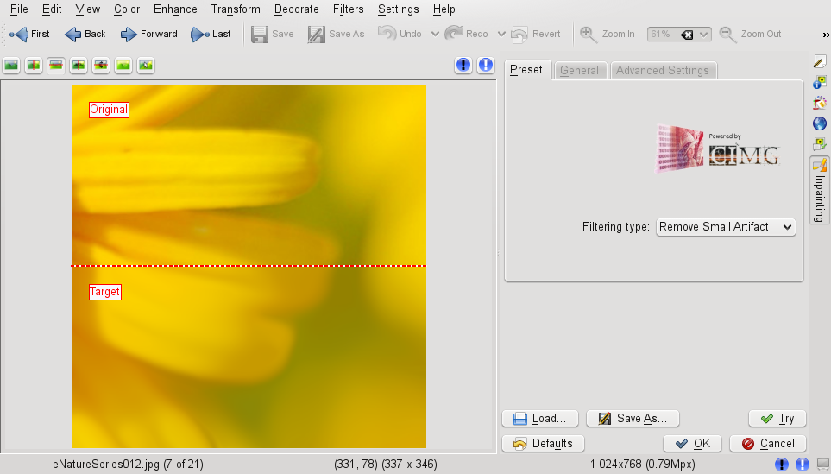Click the selection coordinates in status bar
831x474 pixels.
tap(385, 465)
